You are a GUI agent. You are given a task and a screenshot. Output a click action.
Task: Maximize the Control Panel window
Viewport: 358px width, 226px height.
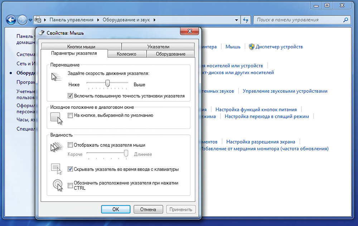(x=327, y=6)
